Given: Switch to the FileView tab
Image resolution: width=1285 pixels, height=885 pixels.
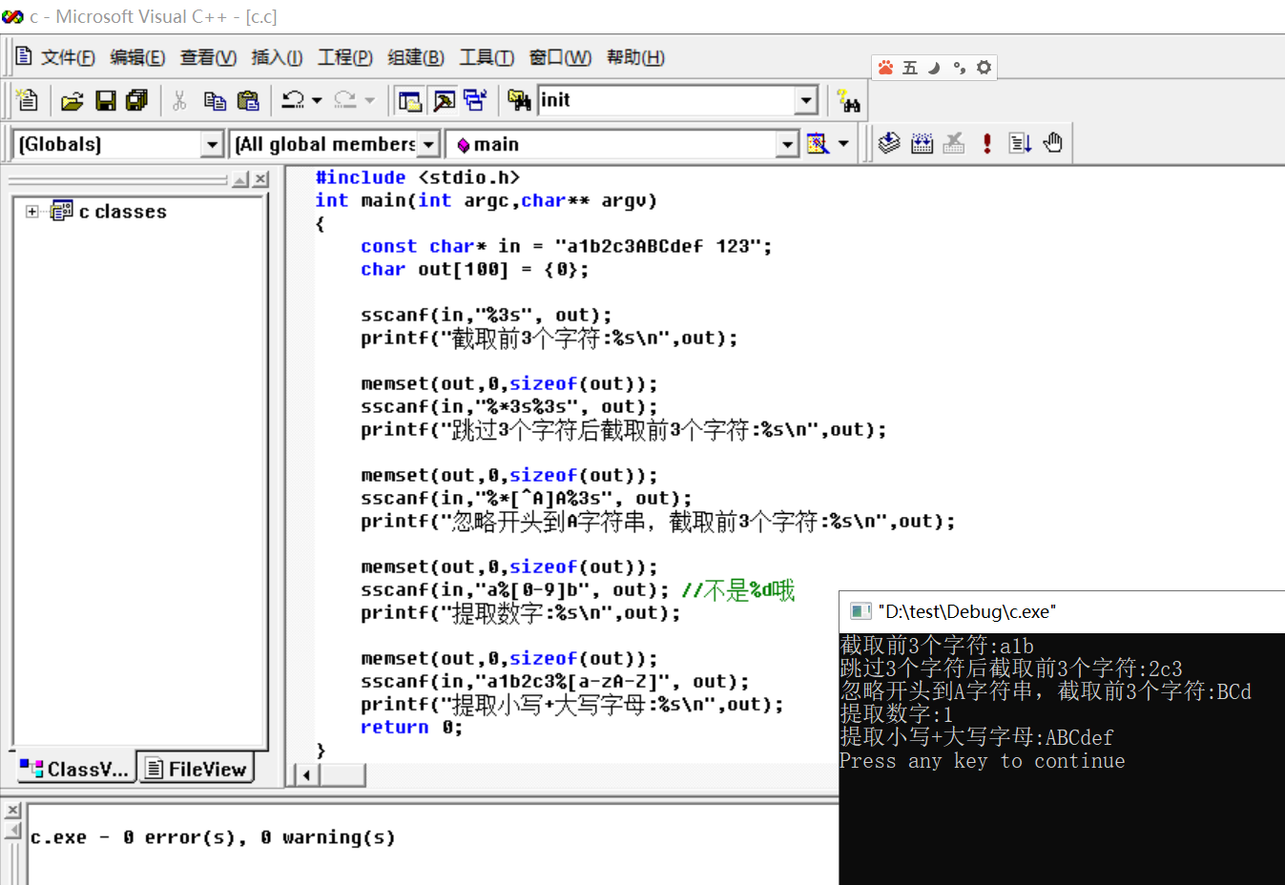Looking at the screenshot, I should 197,768.
